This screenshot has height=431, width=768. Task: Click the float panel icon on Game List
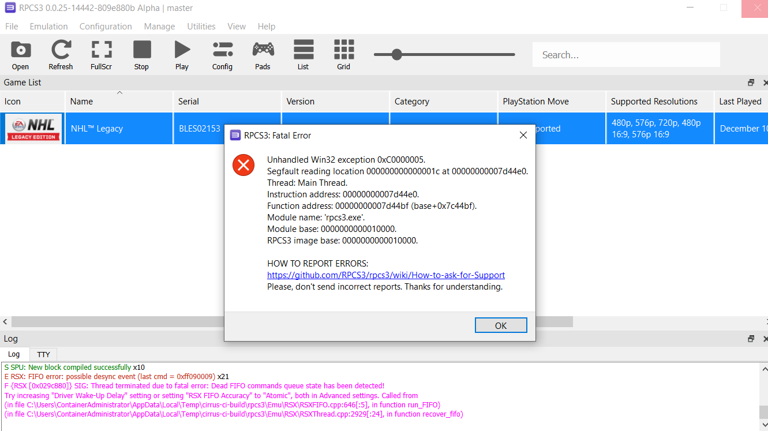pos(751,83)
